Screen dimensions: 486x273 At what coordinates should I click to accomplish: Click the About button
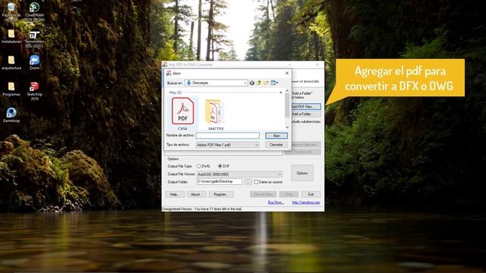click(x=196, y=194)
